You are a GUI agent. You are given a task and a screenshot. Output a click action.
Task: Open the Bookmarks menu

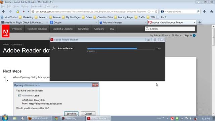pos(37,6)
